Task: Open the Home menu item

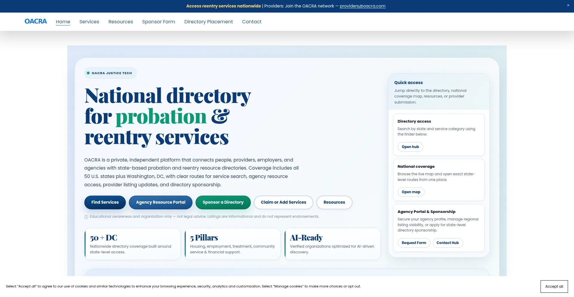Action: 63,22
